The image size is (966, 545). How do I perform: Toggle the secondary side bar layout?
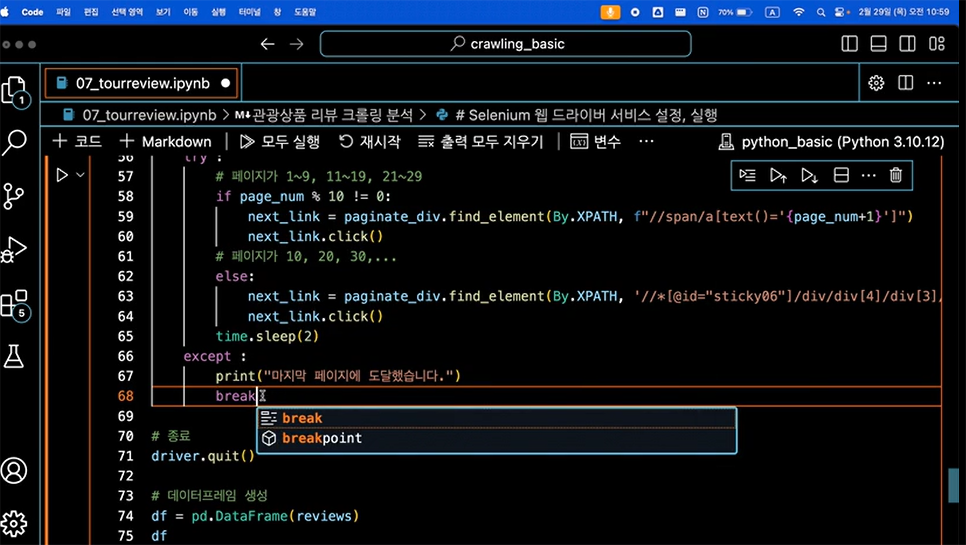point(907,44)
